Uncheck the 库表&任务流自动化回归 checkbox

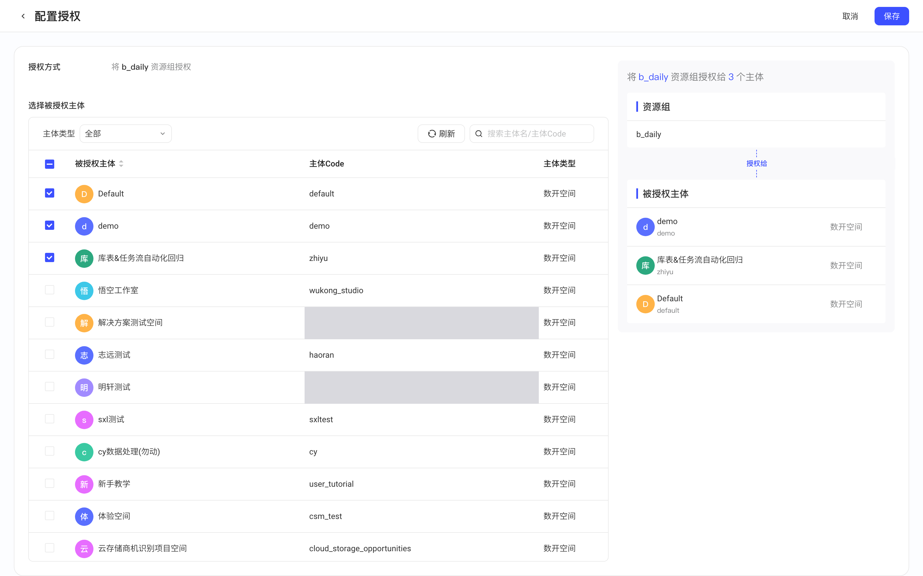click(50, 257)
